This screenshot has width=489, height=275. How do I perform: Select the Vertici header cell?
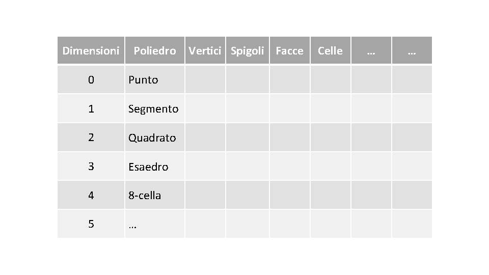tap(205, 51)
